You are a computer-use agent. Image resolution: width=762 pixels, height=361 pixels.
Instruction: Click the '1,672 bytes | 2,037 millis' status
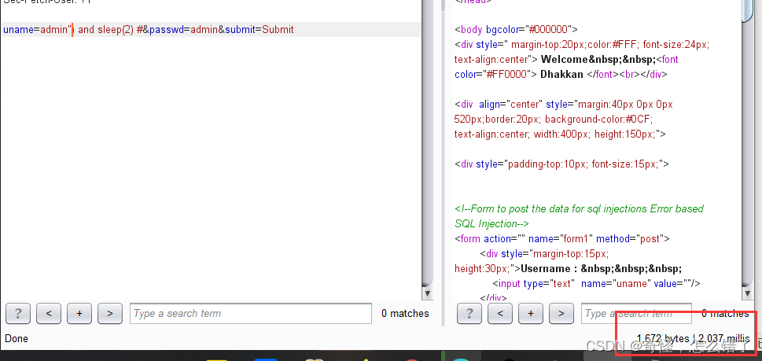(x=693, y=339)
